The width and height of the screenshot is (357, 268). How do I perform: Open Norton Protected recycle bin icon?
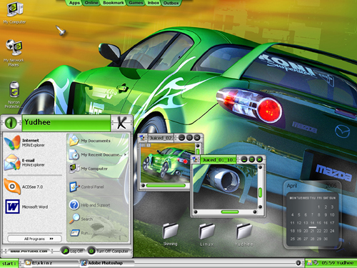pyautogui.click(x=14, y=95)
